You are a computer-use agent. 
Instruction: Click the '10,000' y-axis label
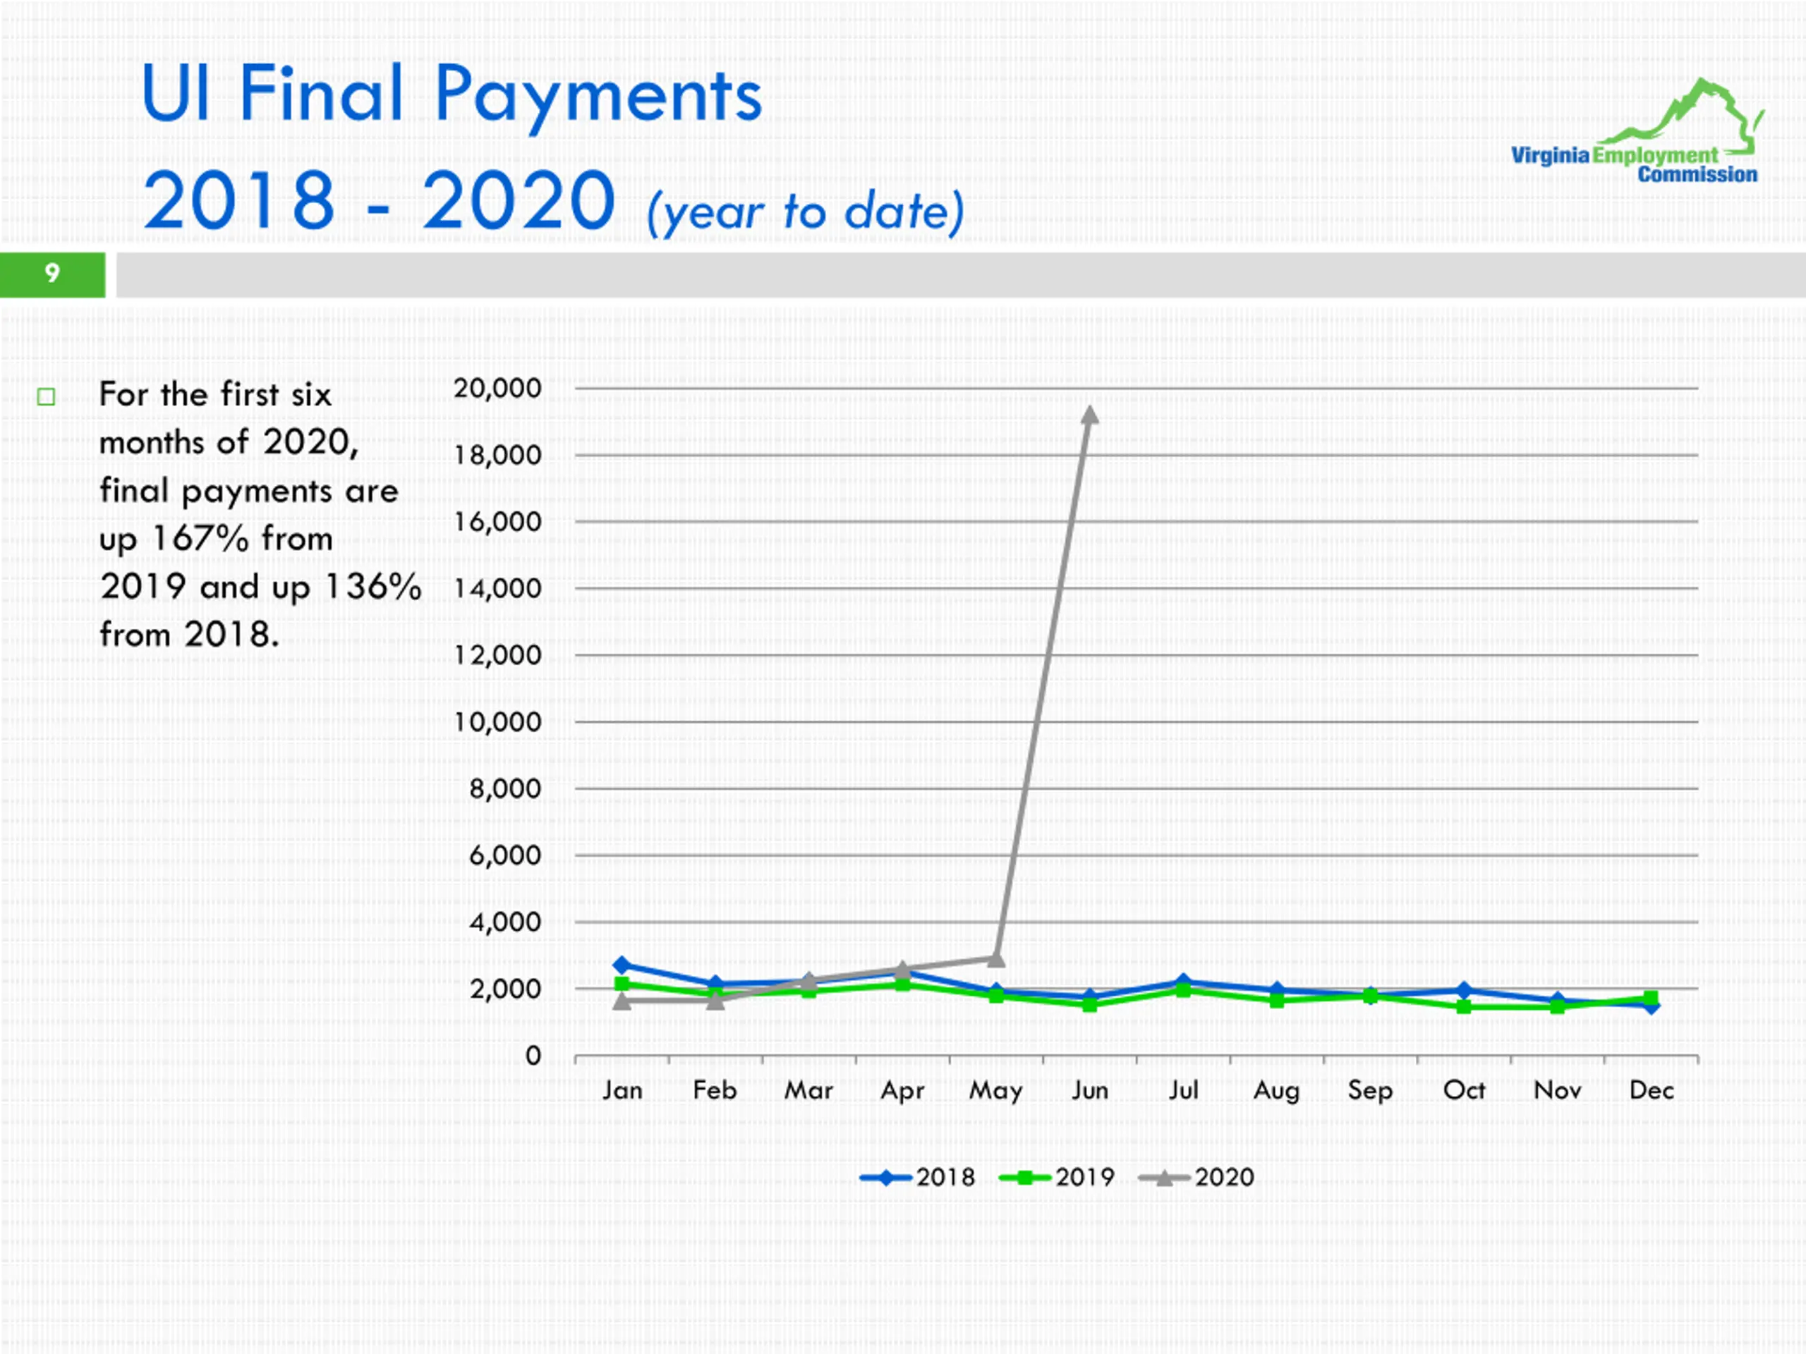tap(497, 722)
